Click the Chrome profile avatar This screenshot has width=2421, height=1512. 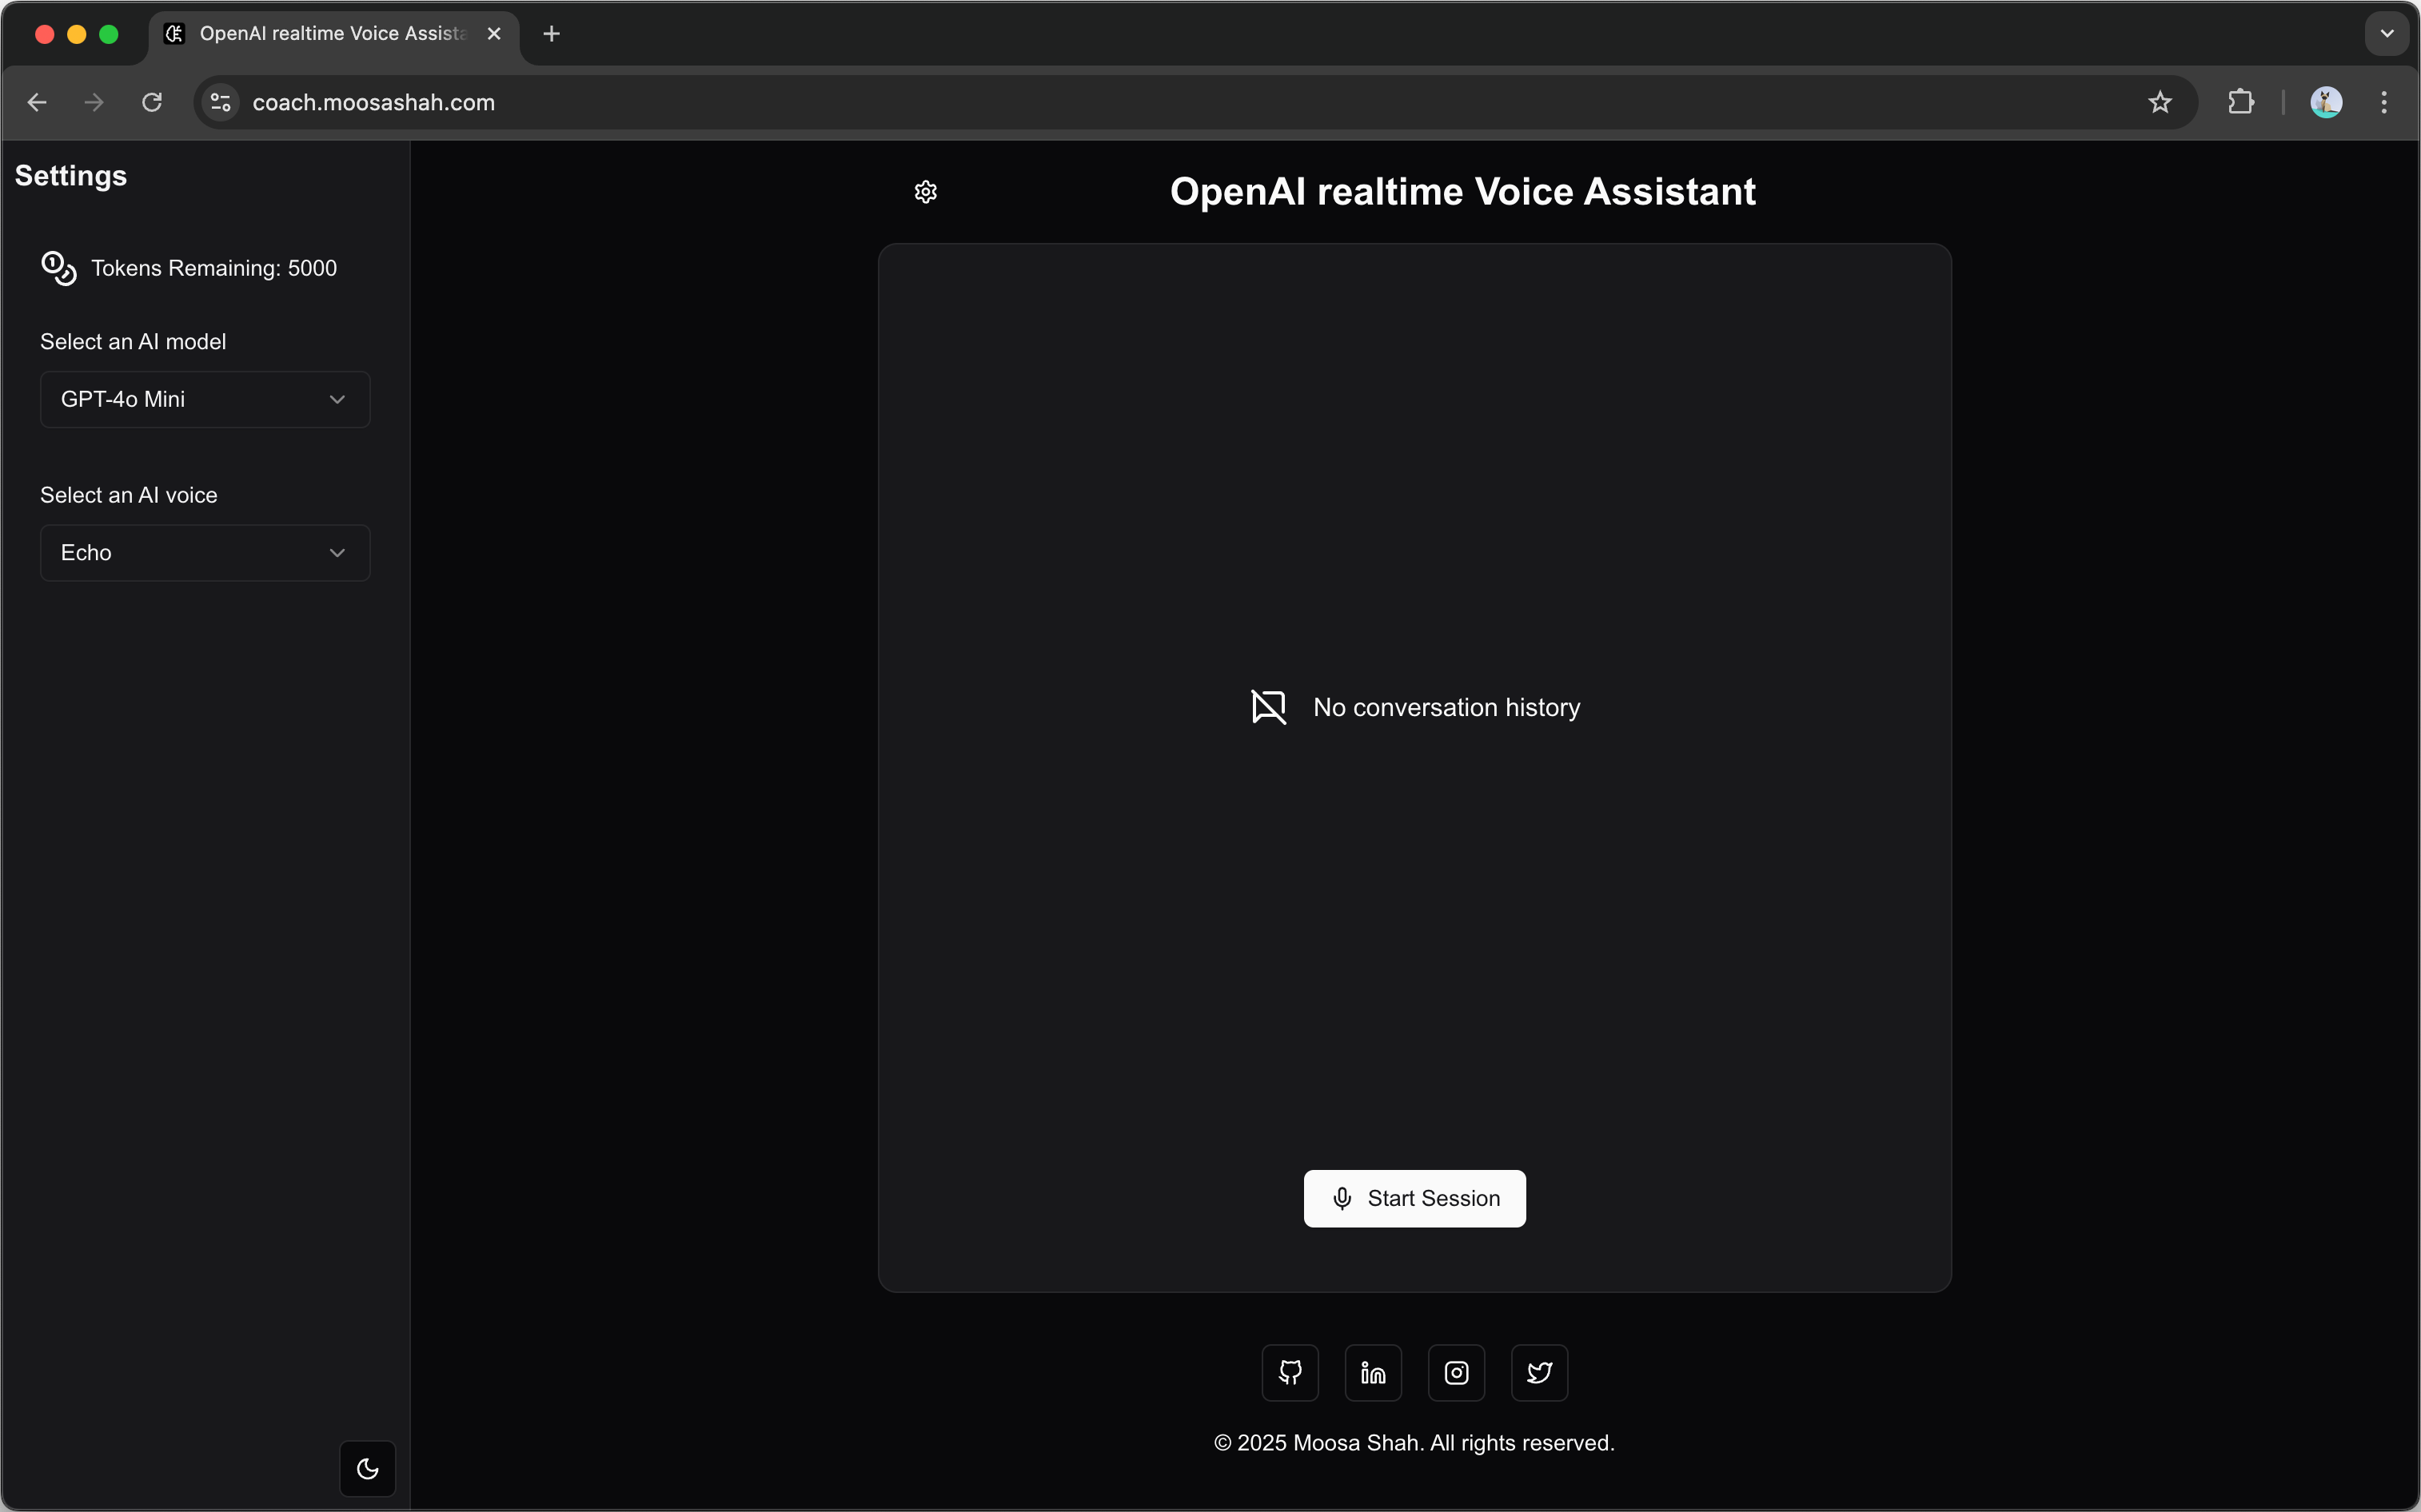(2326, 102)
